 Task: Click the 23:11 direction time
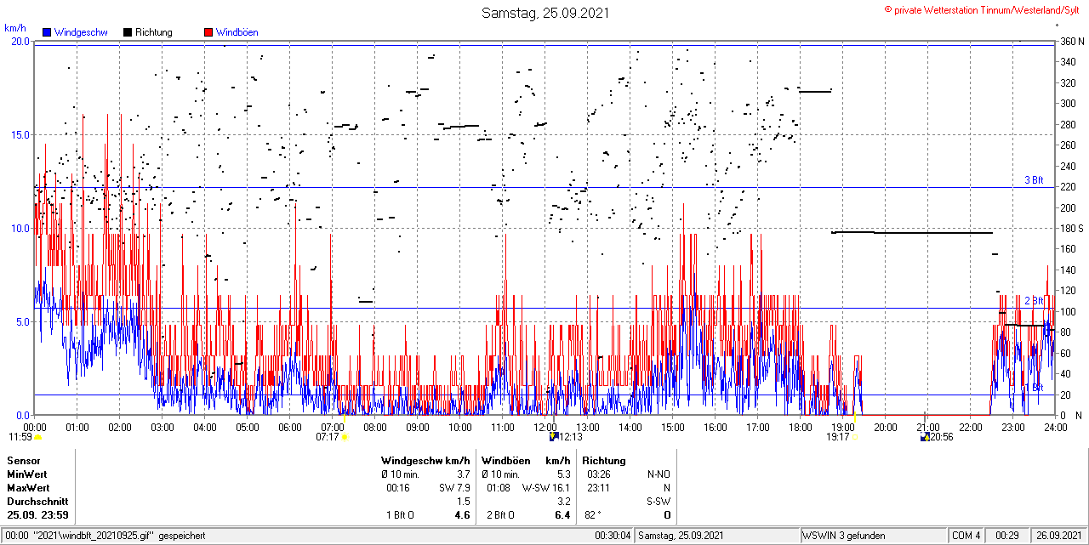coord(598,488)
